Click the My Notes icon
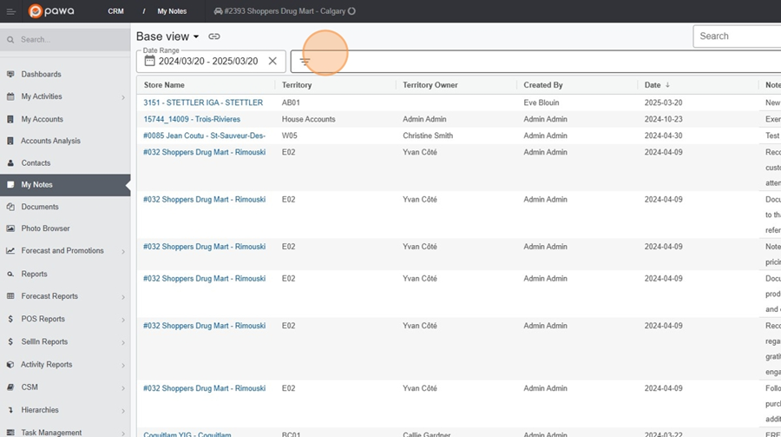The height and width of the screenshot is (437, 781). (10, 184)
